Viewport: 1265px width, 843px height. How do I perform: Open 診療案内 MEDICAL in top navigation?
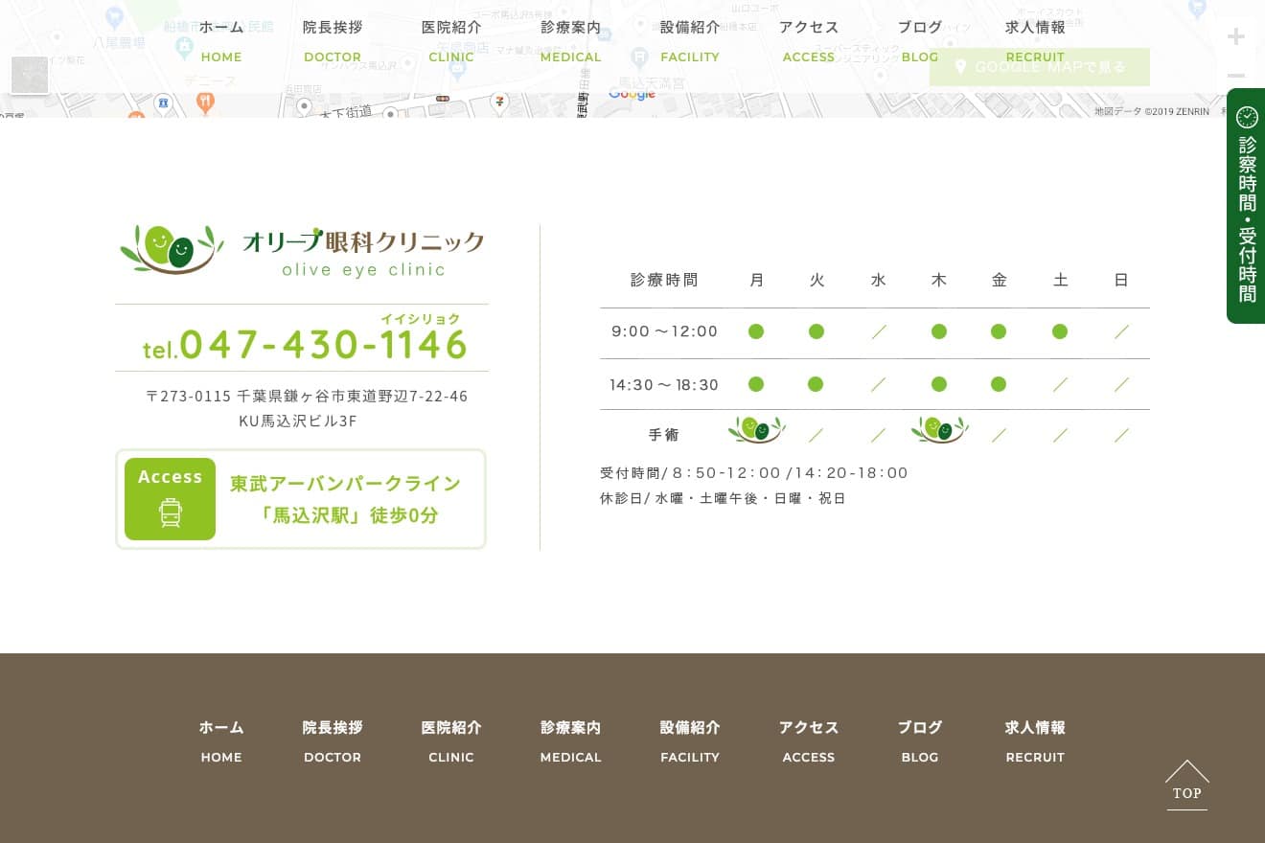coord(570,41)
